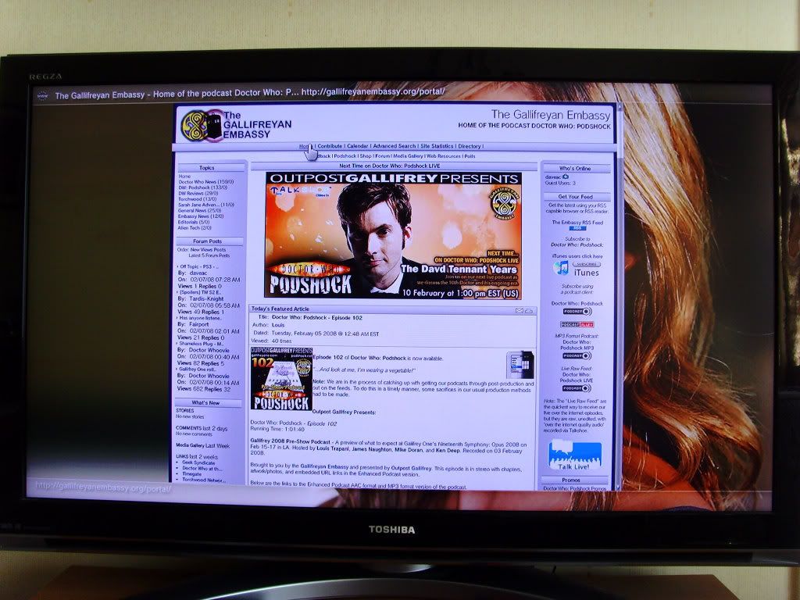The image size is (800, 600).
Task: Click the iTunes Subscribe badge
Action: (586, 264)
